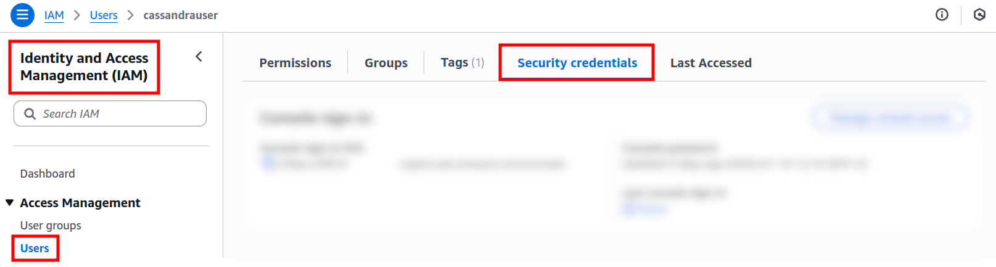The height and width of the screenshot is (267, 996).
Task: Select Users in the sidebar navigation
Action: (35, 249)
